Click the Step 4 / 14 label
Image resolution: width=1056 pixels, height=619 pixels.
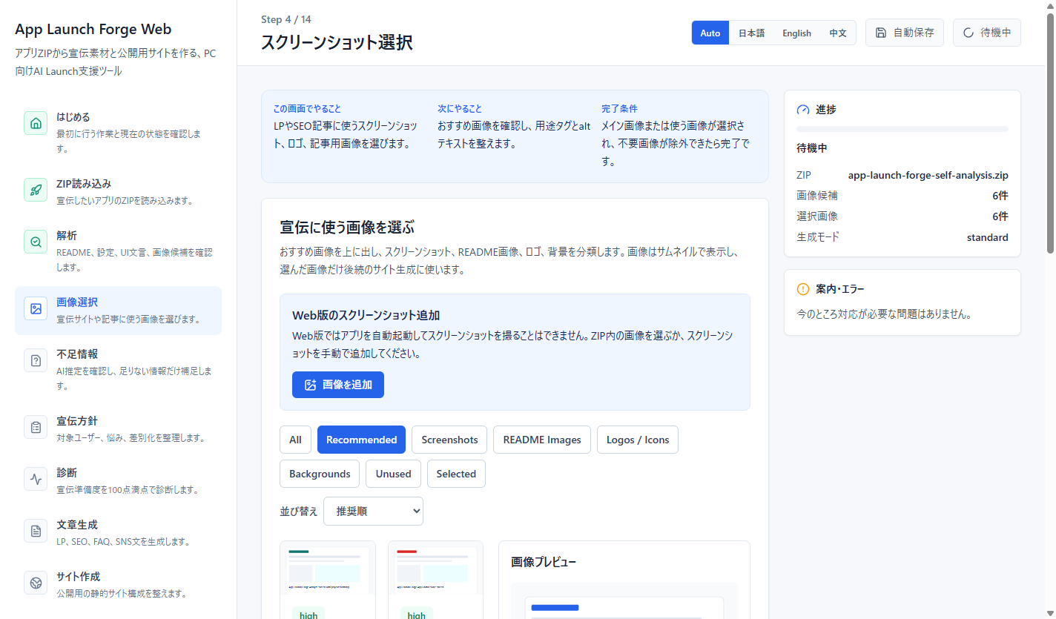[286, 19]
